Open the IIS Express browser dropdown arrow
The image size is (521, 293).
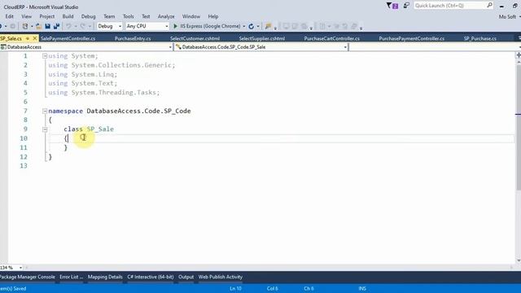tap(244, 26)
